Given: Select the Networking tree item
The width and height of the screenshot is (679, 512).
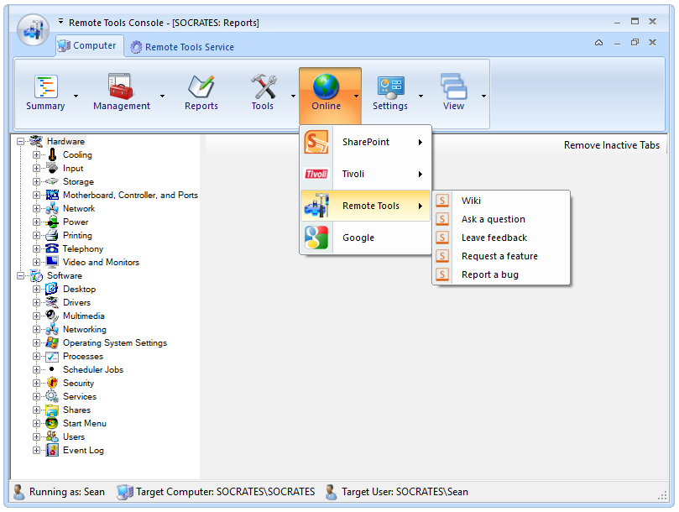Looking at the screenshot, I should tap(85, 329).
